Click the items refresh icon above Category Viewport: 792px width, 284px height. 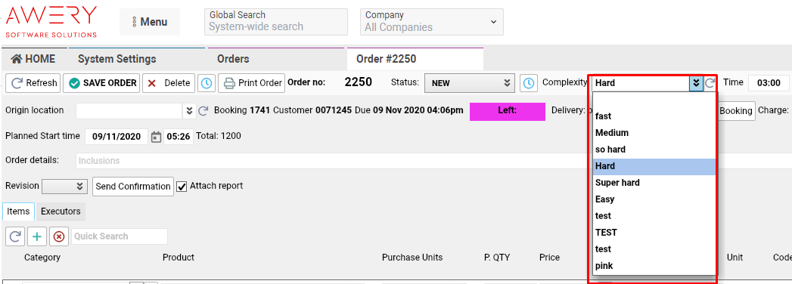[x=15, y=236]
